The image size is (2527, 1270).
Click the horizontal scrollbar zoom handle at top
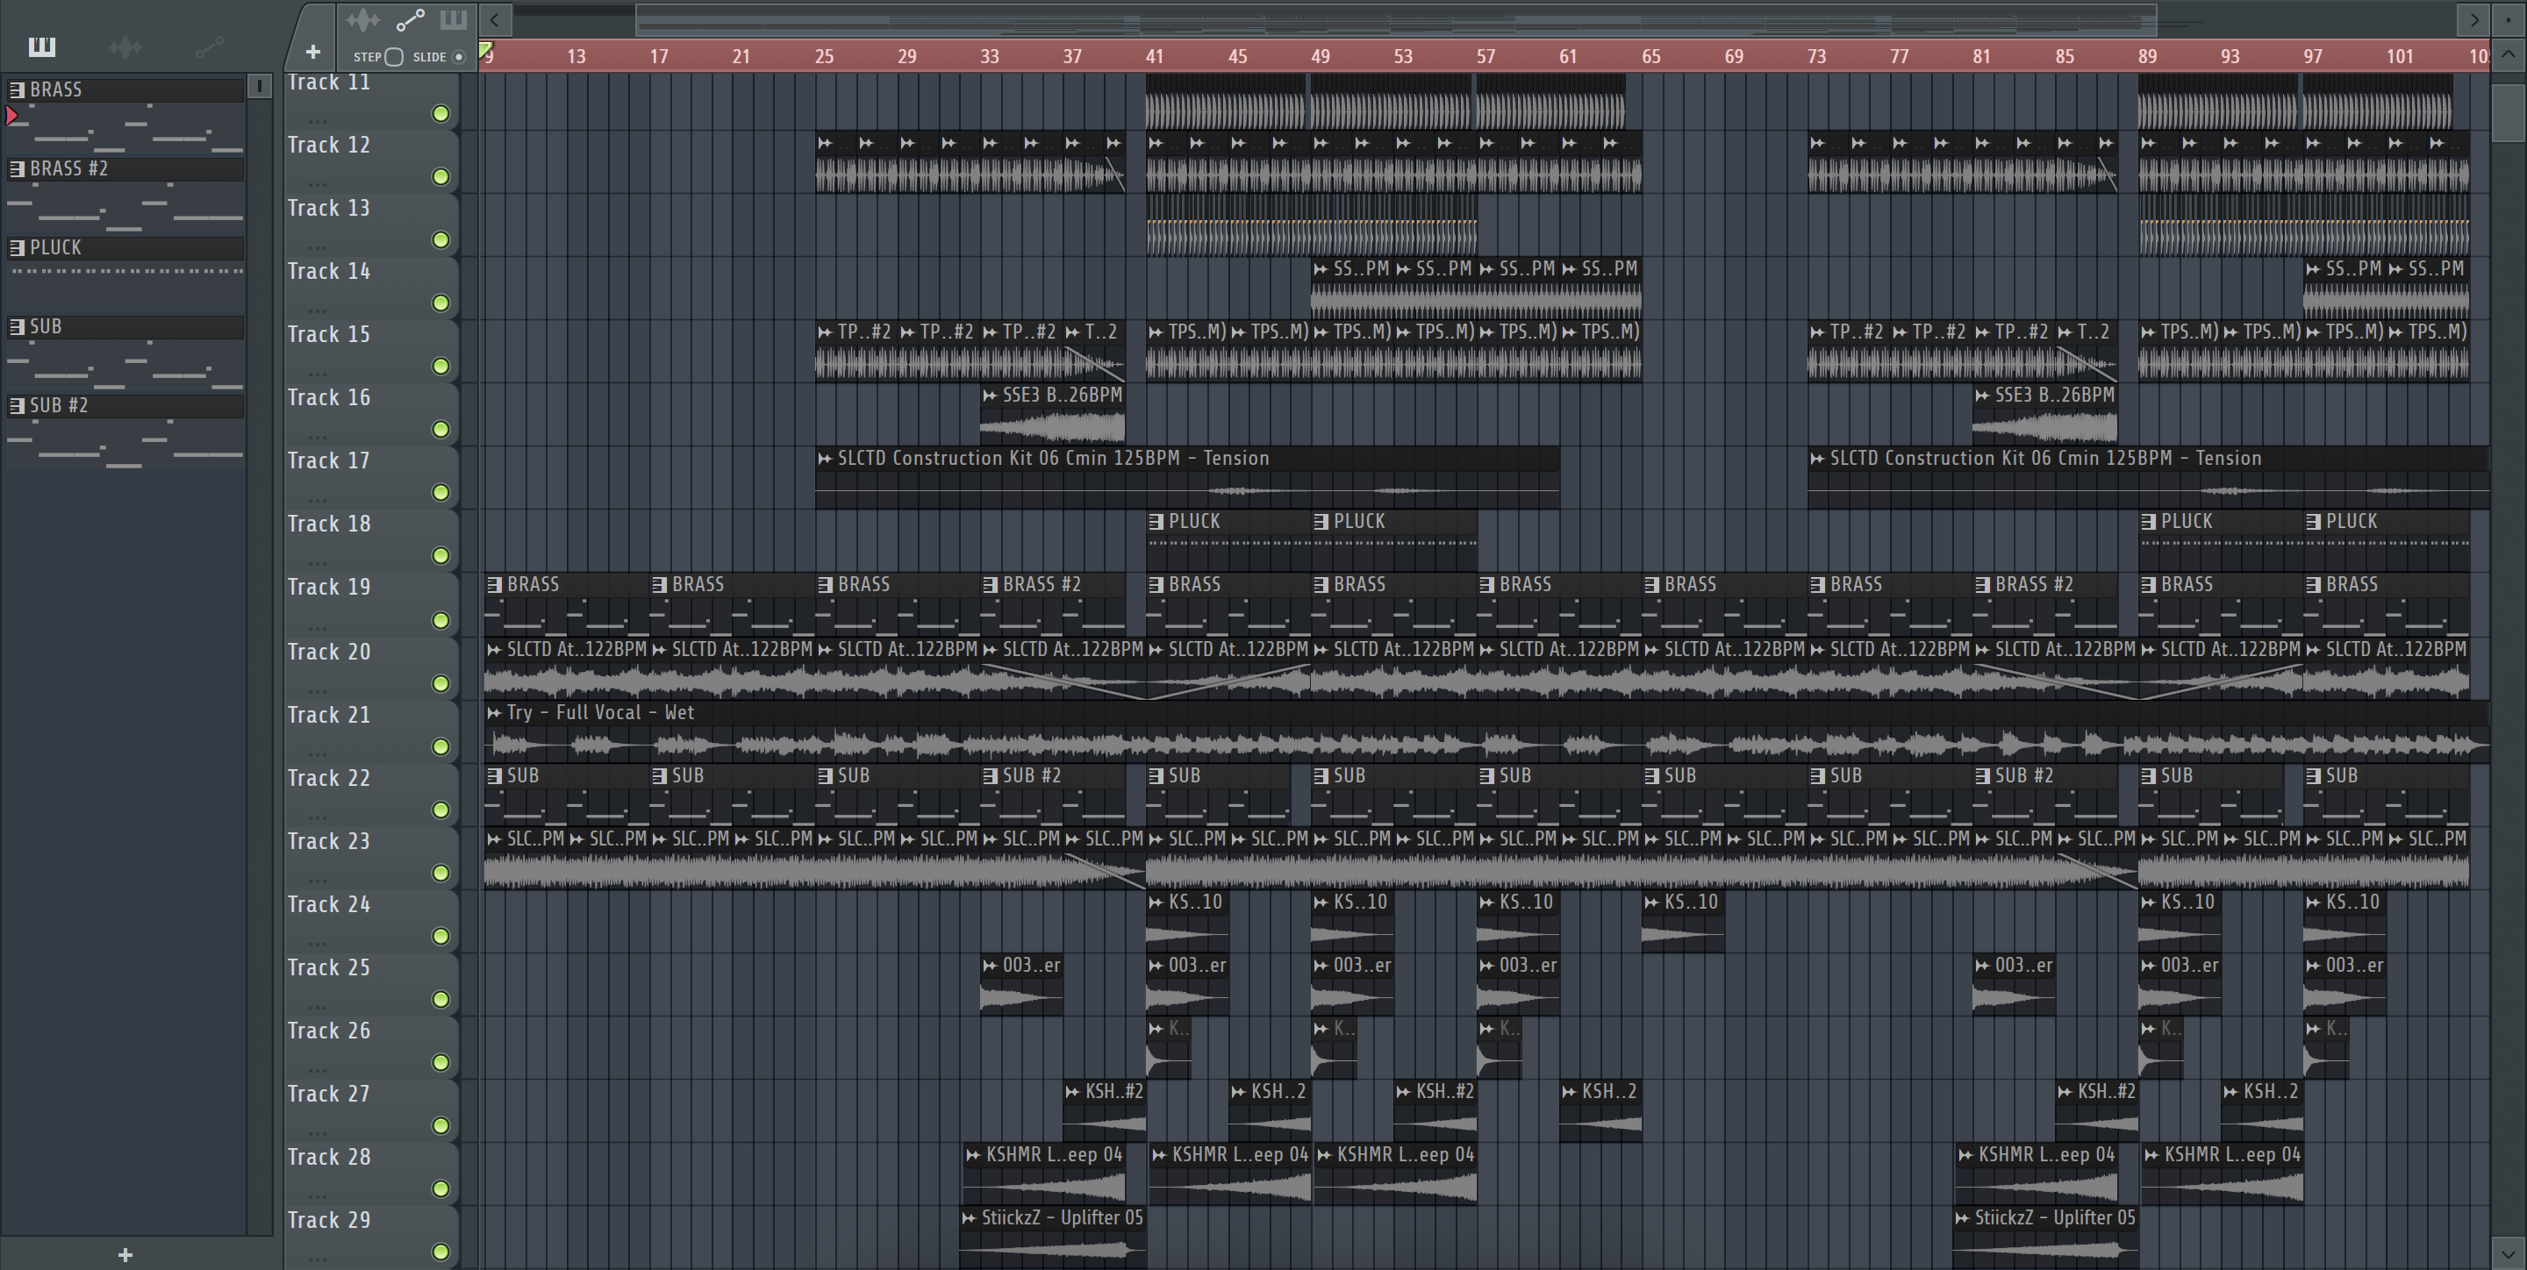pyautogui.click(x=1395, y=18)
